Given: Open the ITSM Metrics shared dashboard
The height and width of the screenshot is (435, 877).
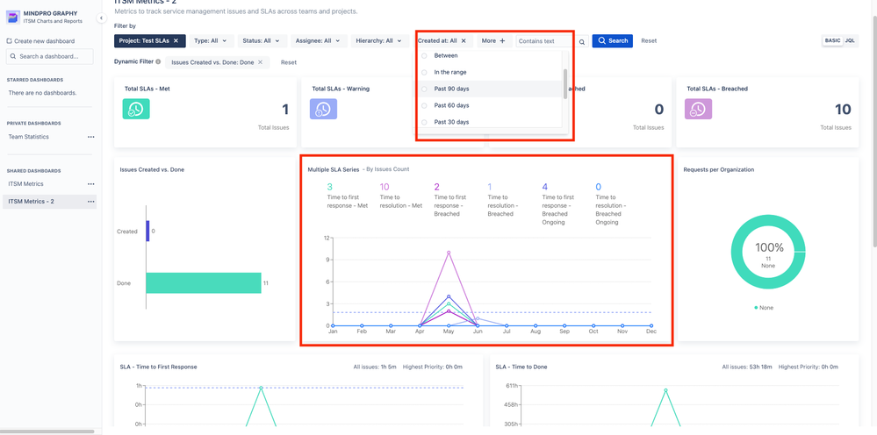Looking at the screenshot, I should [x=26, y=184].
